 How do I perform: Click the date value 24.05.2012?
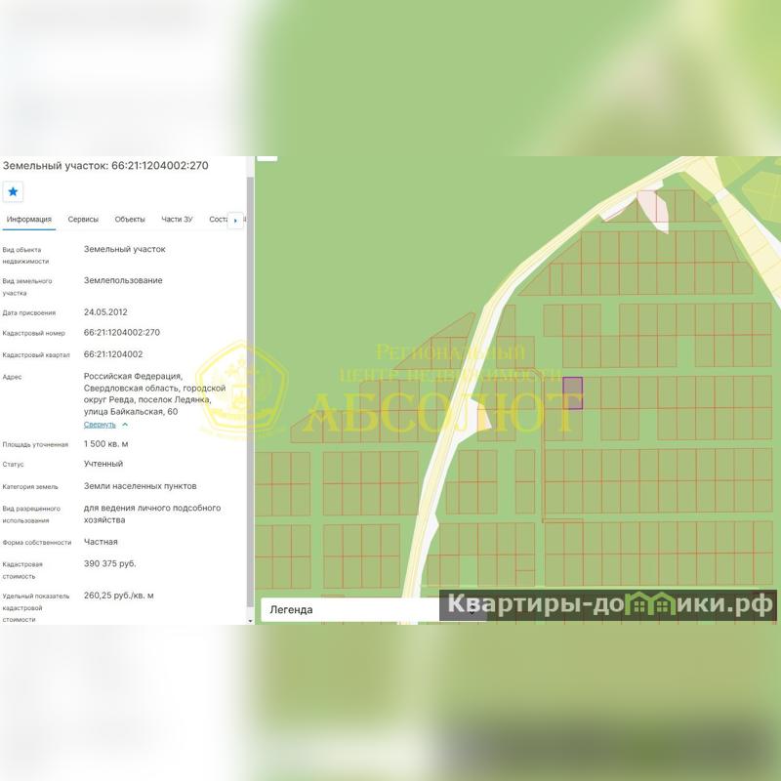click(105, 312)
